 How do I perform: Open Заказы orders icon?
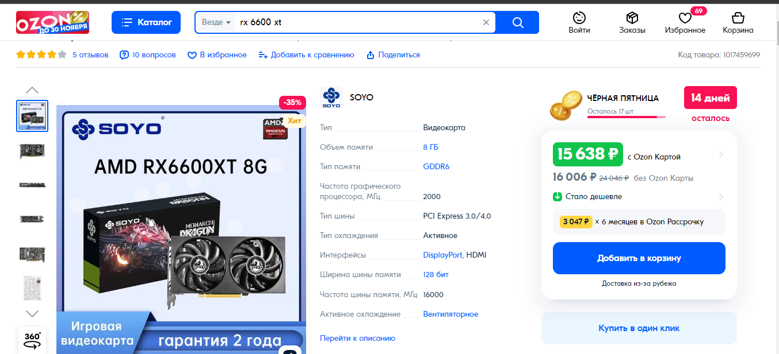[x=632, y=22]
